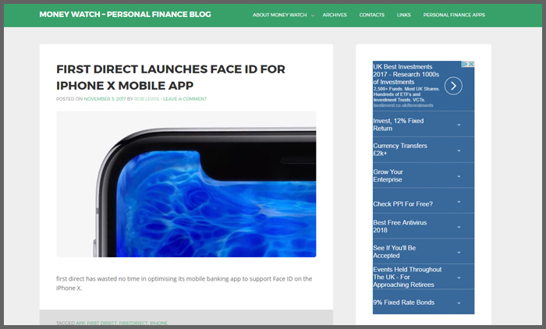This screenshot has height=329, width=546.
Task: Open the 'Events Held Throughout The UK' ad link
Action: pos(407,277)
